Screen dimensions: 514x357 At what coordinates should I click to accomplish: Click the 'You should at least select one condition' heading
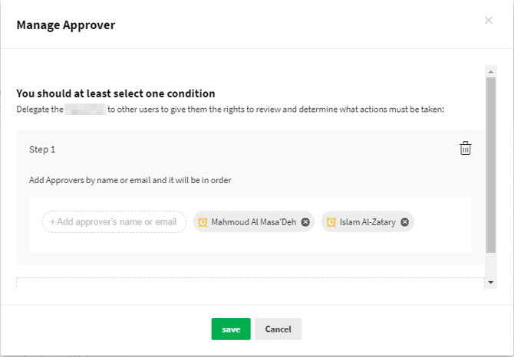point(115,93)
